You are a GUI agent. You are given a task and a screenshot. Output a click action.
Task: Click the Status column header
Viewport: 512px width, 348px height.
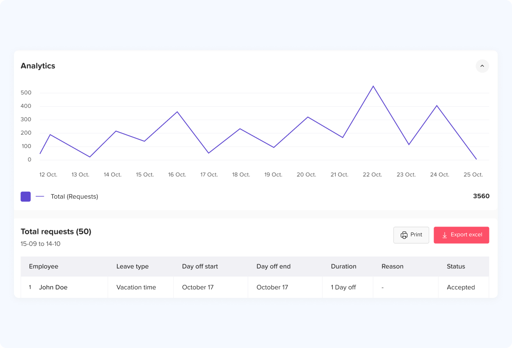[456, 266]
